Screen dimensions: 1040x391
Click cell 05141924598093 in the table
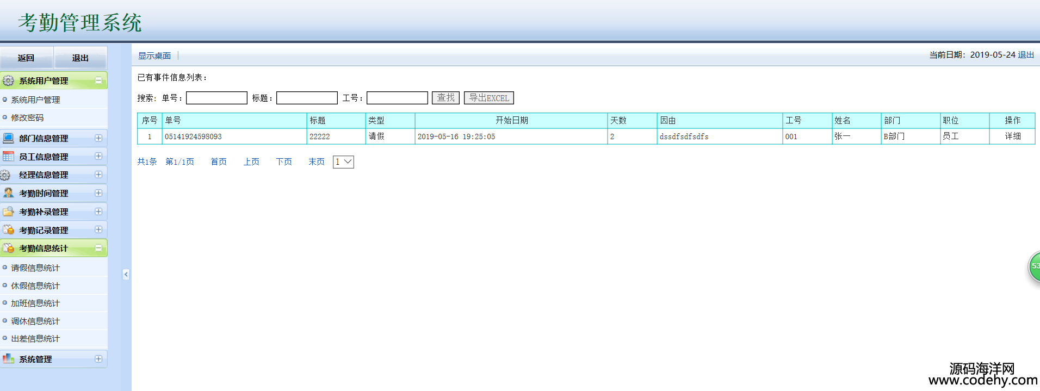(x=234, y=136)
